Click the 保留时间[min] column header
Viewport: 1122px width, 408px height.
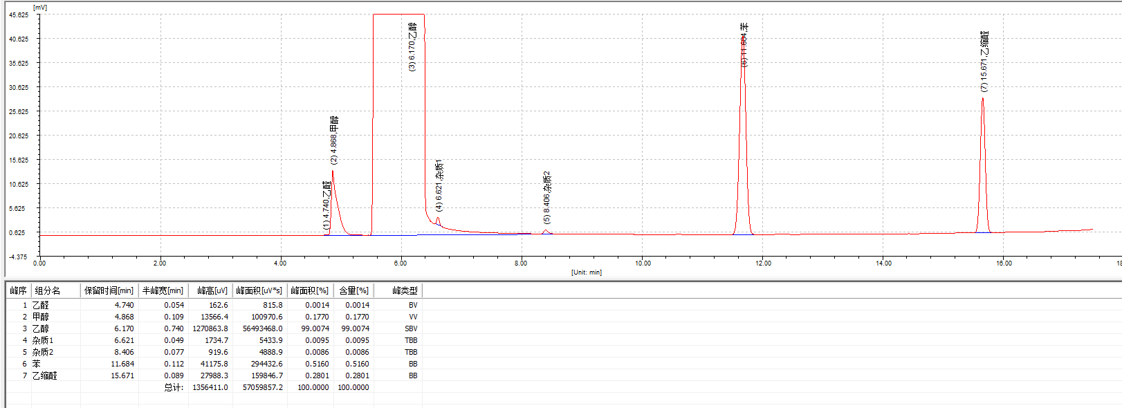point(109,290)
